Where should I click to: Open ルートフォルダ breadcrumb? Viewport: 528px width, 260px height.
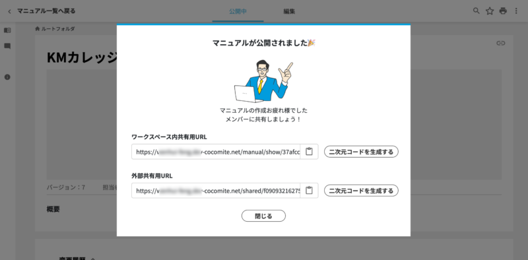58,29
